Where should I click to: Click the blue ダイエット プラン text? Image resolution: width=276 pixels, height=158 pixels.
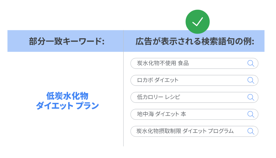[x=67, y=106]
